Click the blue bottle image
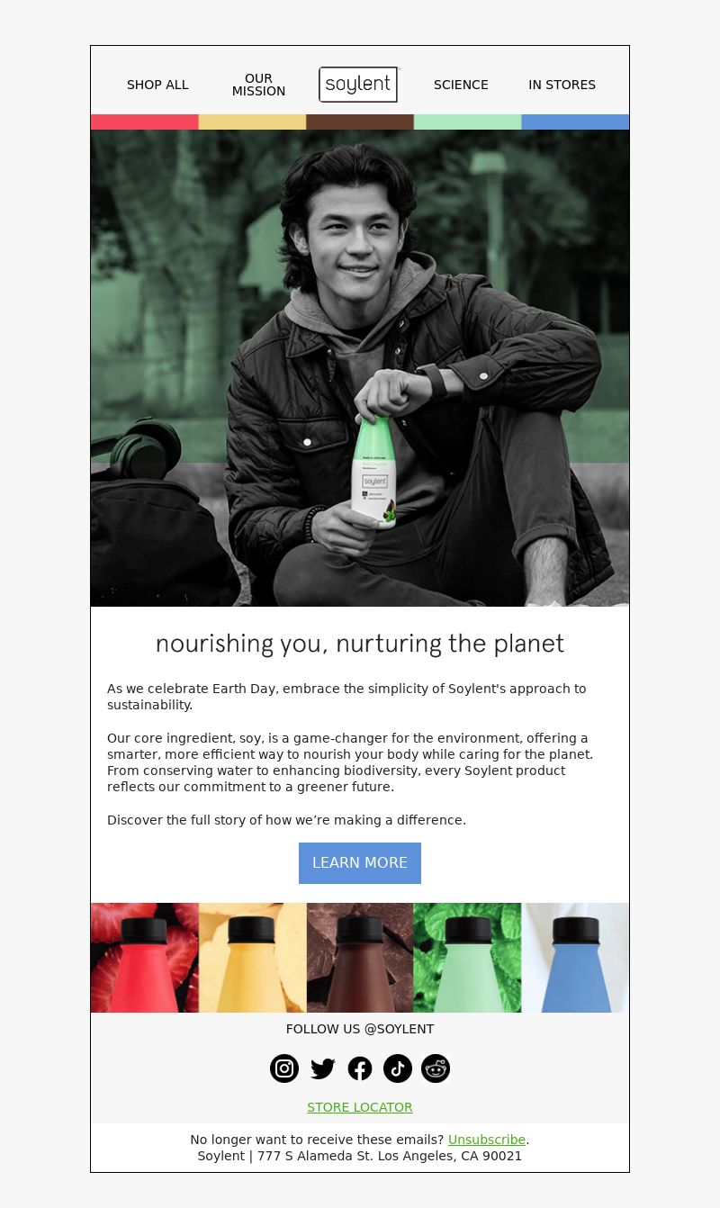 tap(575, 958)
